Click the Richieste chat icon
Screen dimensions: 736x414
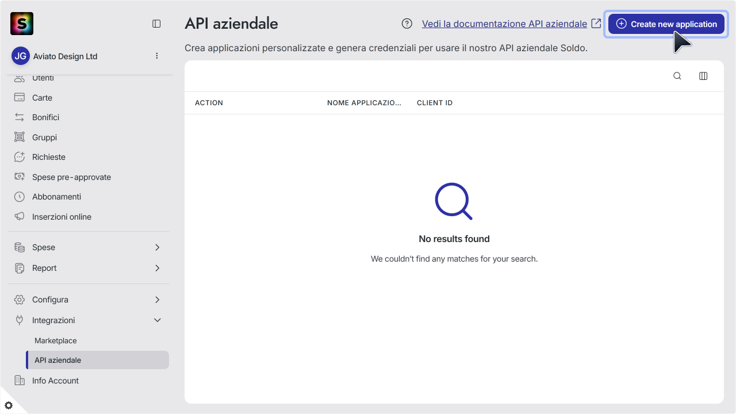pos(20,157)
